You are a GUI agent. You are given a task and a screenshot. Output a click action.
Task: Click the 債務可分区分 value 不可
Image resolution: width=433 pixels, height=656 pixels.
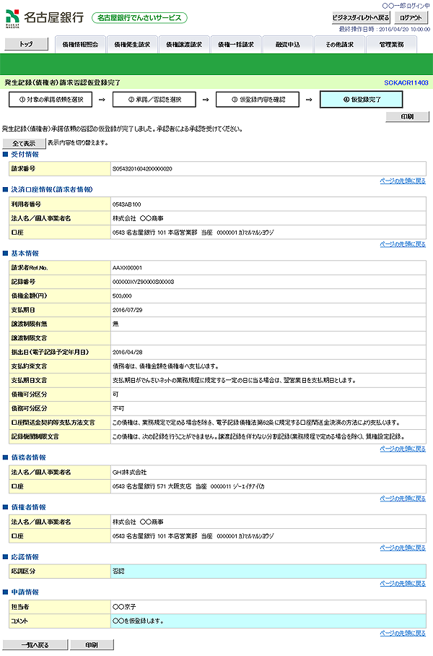(x=118, y=408)
